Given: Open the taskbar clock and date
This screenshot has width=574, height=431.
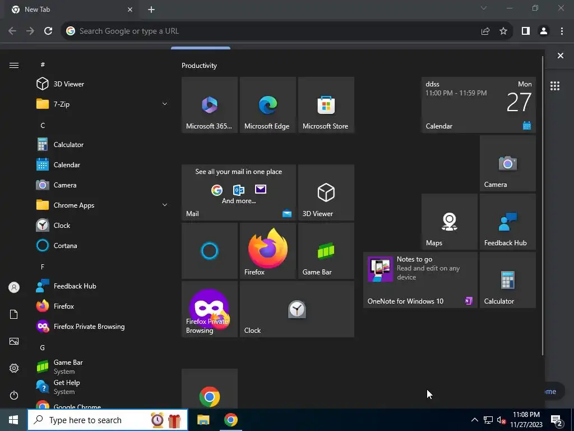Looking at the screenshot, I should click(526, 420).
